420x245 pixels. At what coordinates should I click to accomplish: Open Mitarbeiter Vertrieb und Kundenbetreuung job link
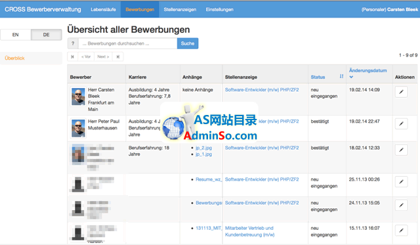(249, 231)
